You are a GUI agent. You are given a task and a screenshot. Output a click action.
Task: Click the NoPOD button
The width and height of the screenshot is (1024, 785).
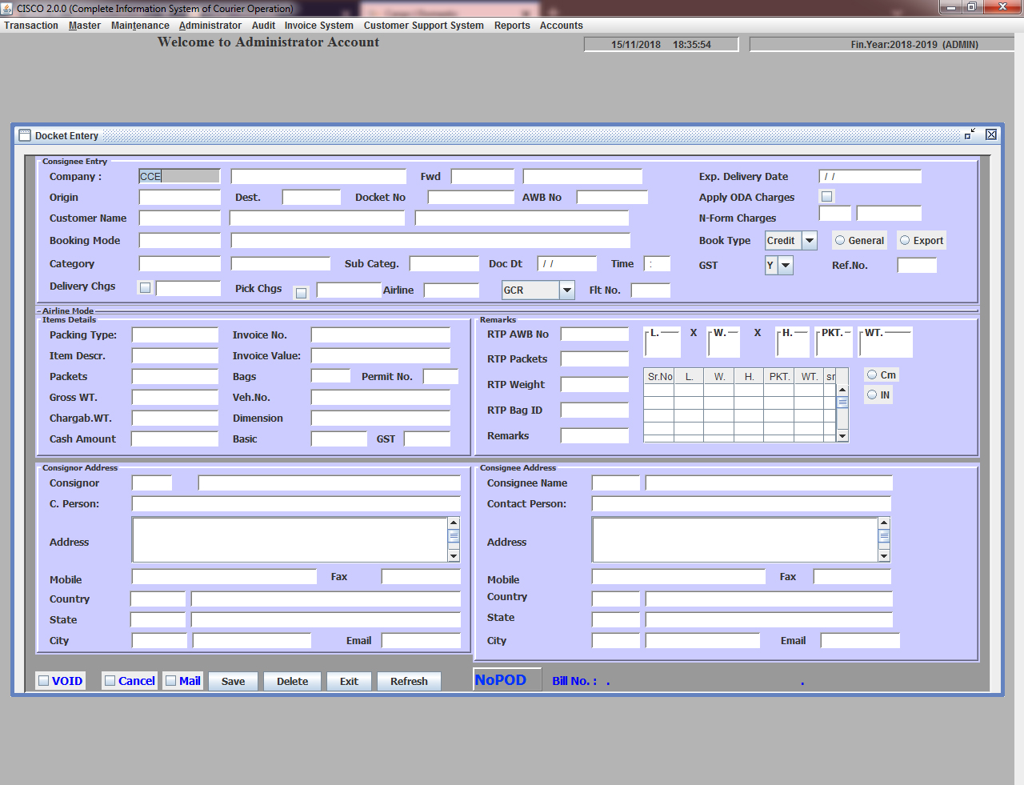507,679
